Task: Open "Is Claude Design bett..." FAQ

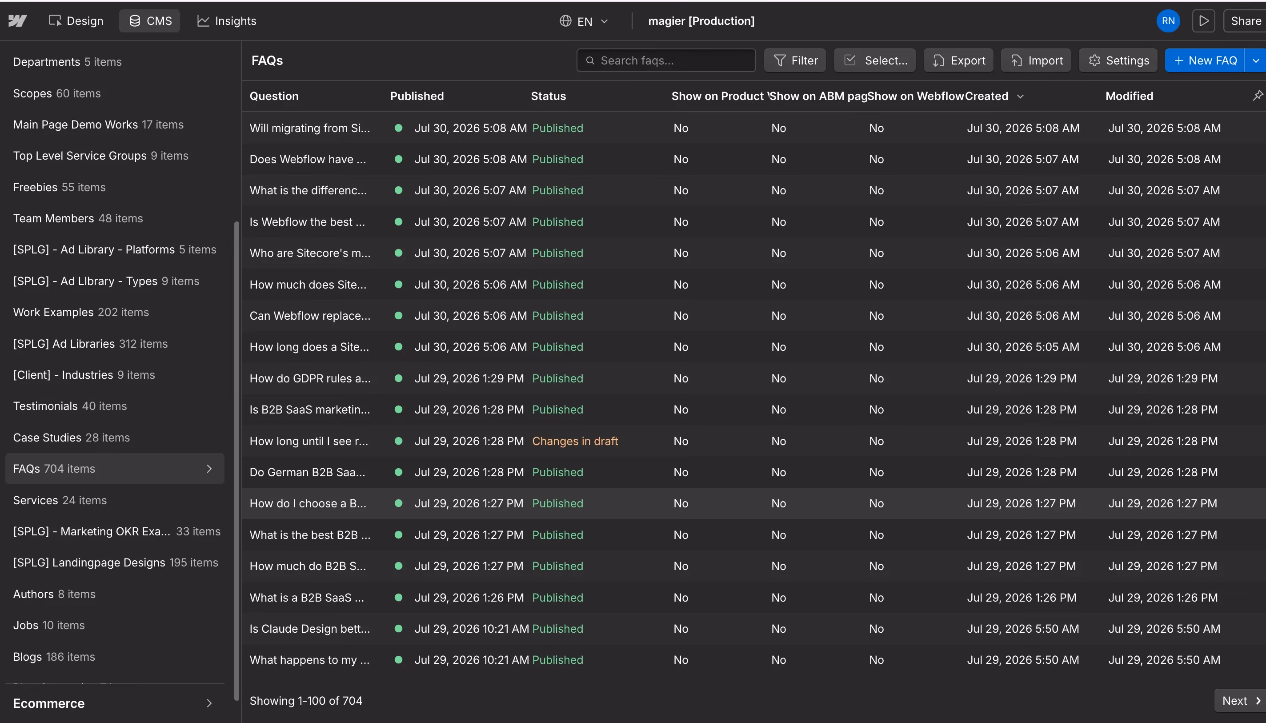Action: coord(310,629)
